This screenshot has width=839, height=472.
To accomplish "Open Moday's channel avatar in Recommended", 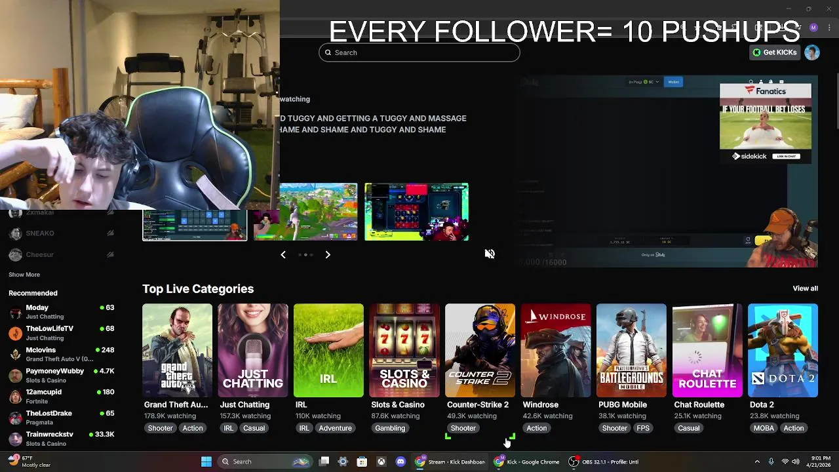I will [15, 312].
